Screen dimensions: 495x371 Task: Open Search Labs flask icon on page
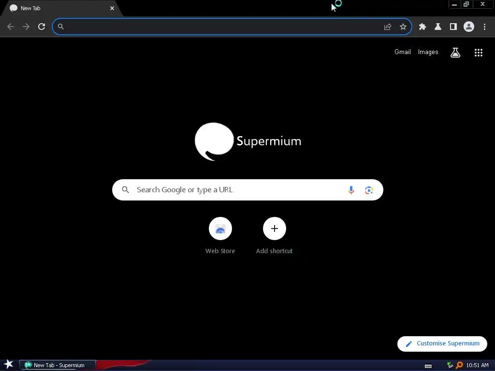455,52
